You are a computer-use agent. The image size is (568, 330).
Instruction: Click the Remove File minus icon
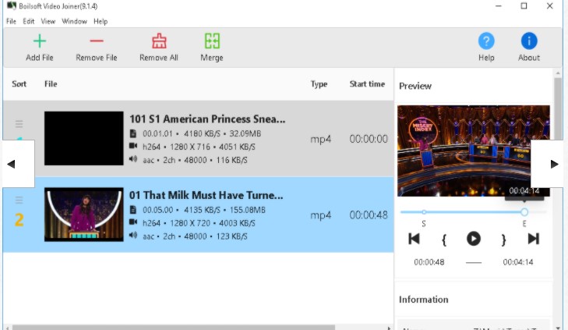96,41
